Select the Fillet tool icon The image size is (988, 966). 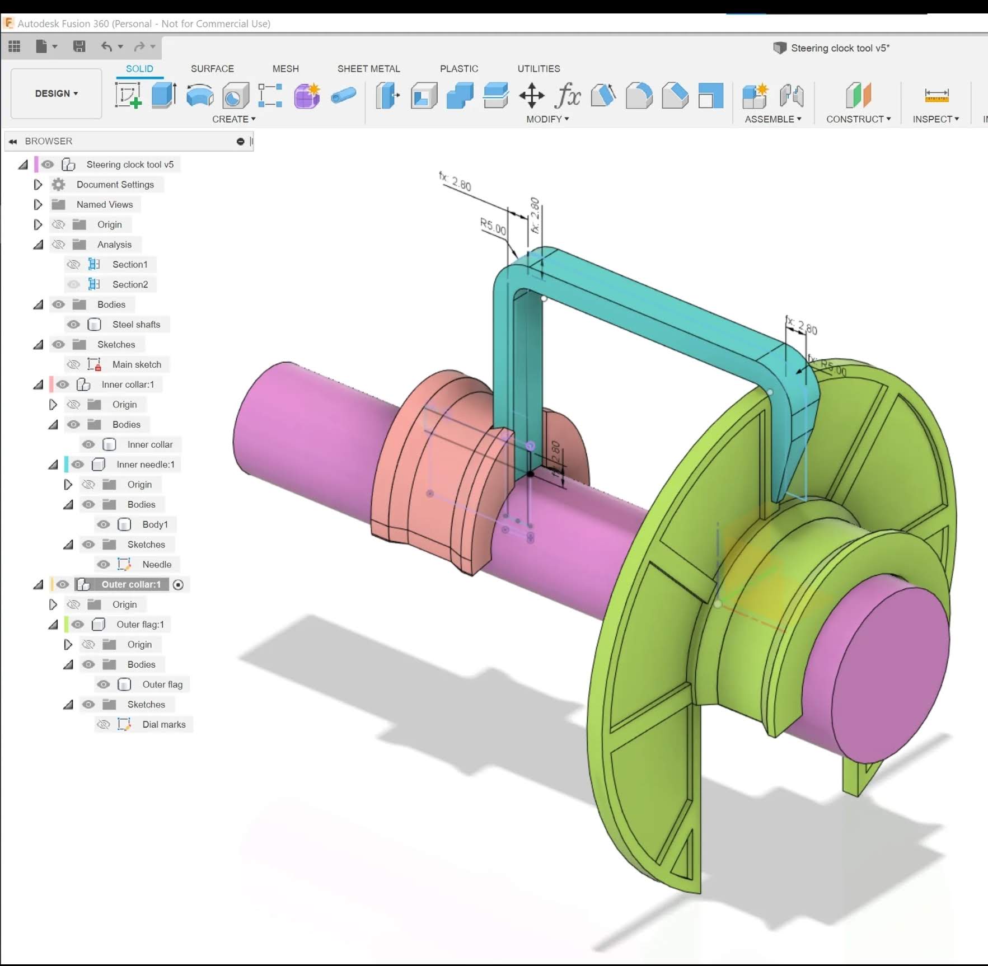click(639, 95)
